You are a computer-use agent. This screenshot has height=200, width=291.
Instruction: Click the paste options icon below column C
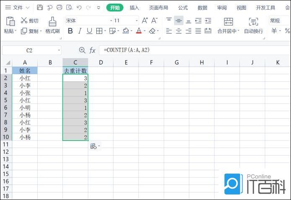coord(93,146)
